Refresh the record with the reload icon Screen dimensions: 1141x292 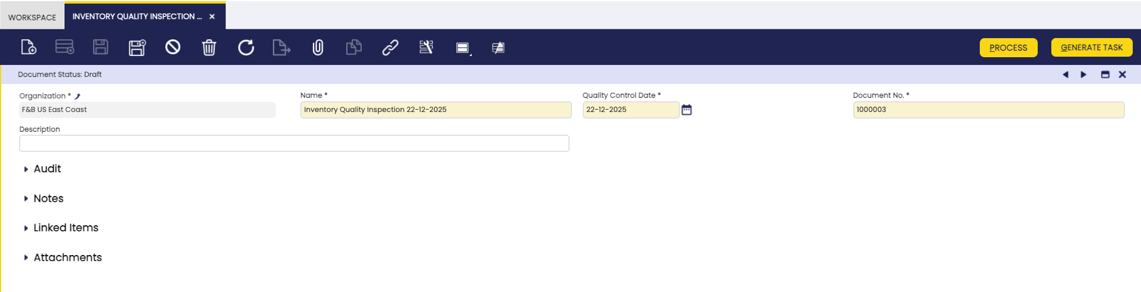coord(245,47)
